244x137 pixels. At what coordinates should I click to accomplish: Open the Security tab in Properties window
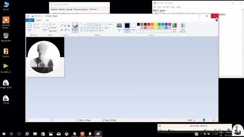coord(69,10)
